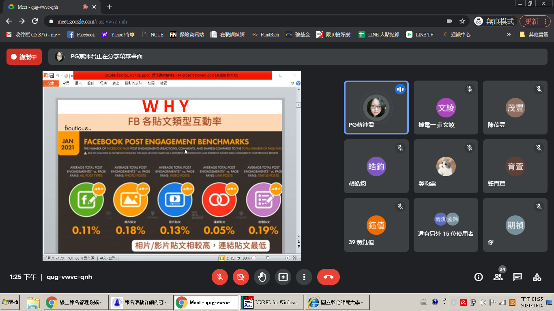The width and height of the screenshot is (554, 311).
Task: Open LINE TV bookmark
Action: [x=420, y=35]
